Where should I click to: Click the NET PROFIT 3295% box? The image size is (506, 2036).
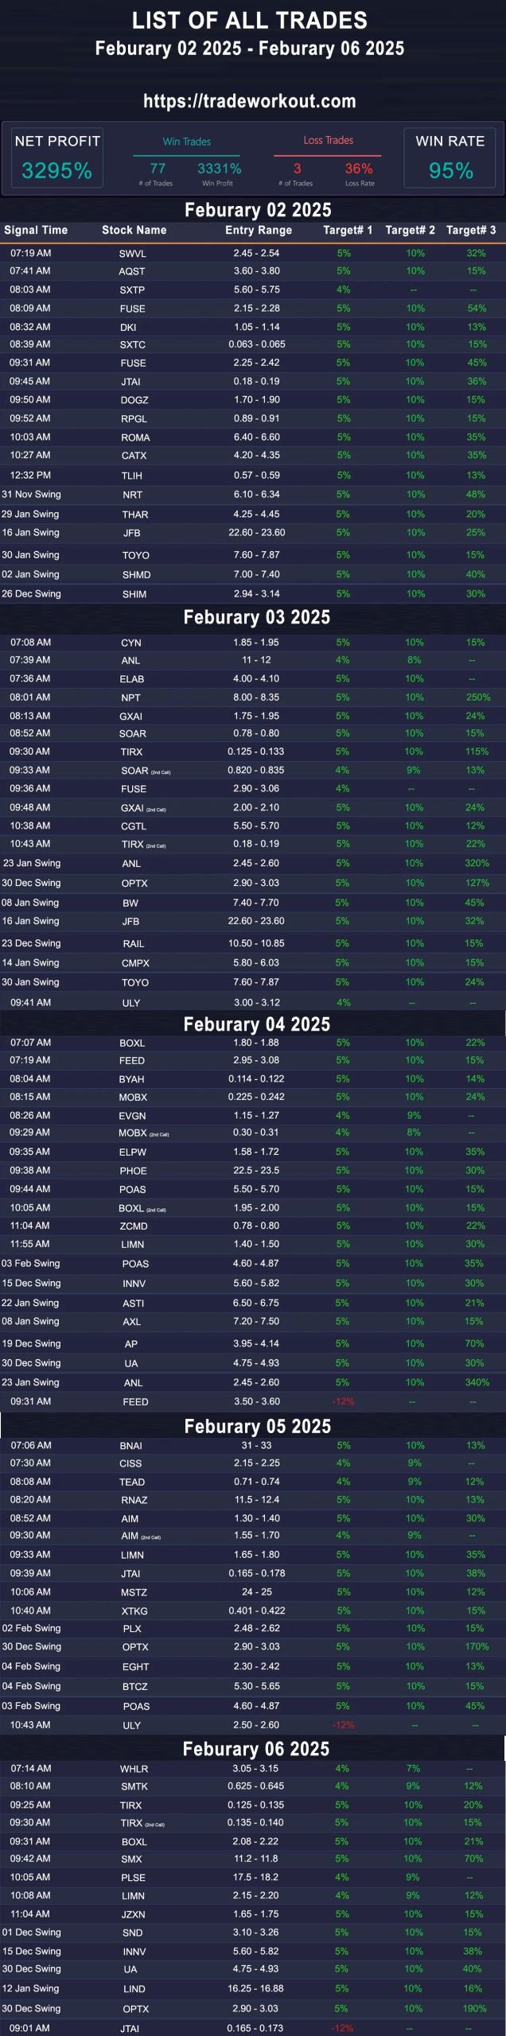point(57,157)
